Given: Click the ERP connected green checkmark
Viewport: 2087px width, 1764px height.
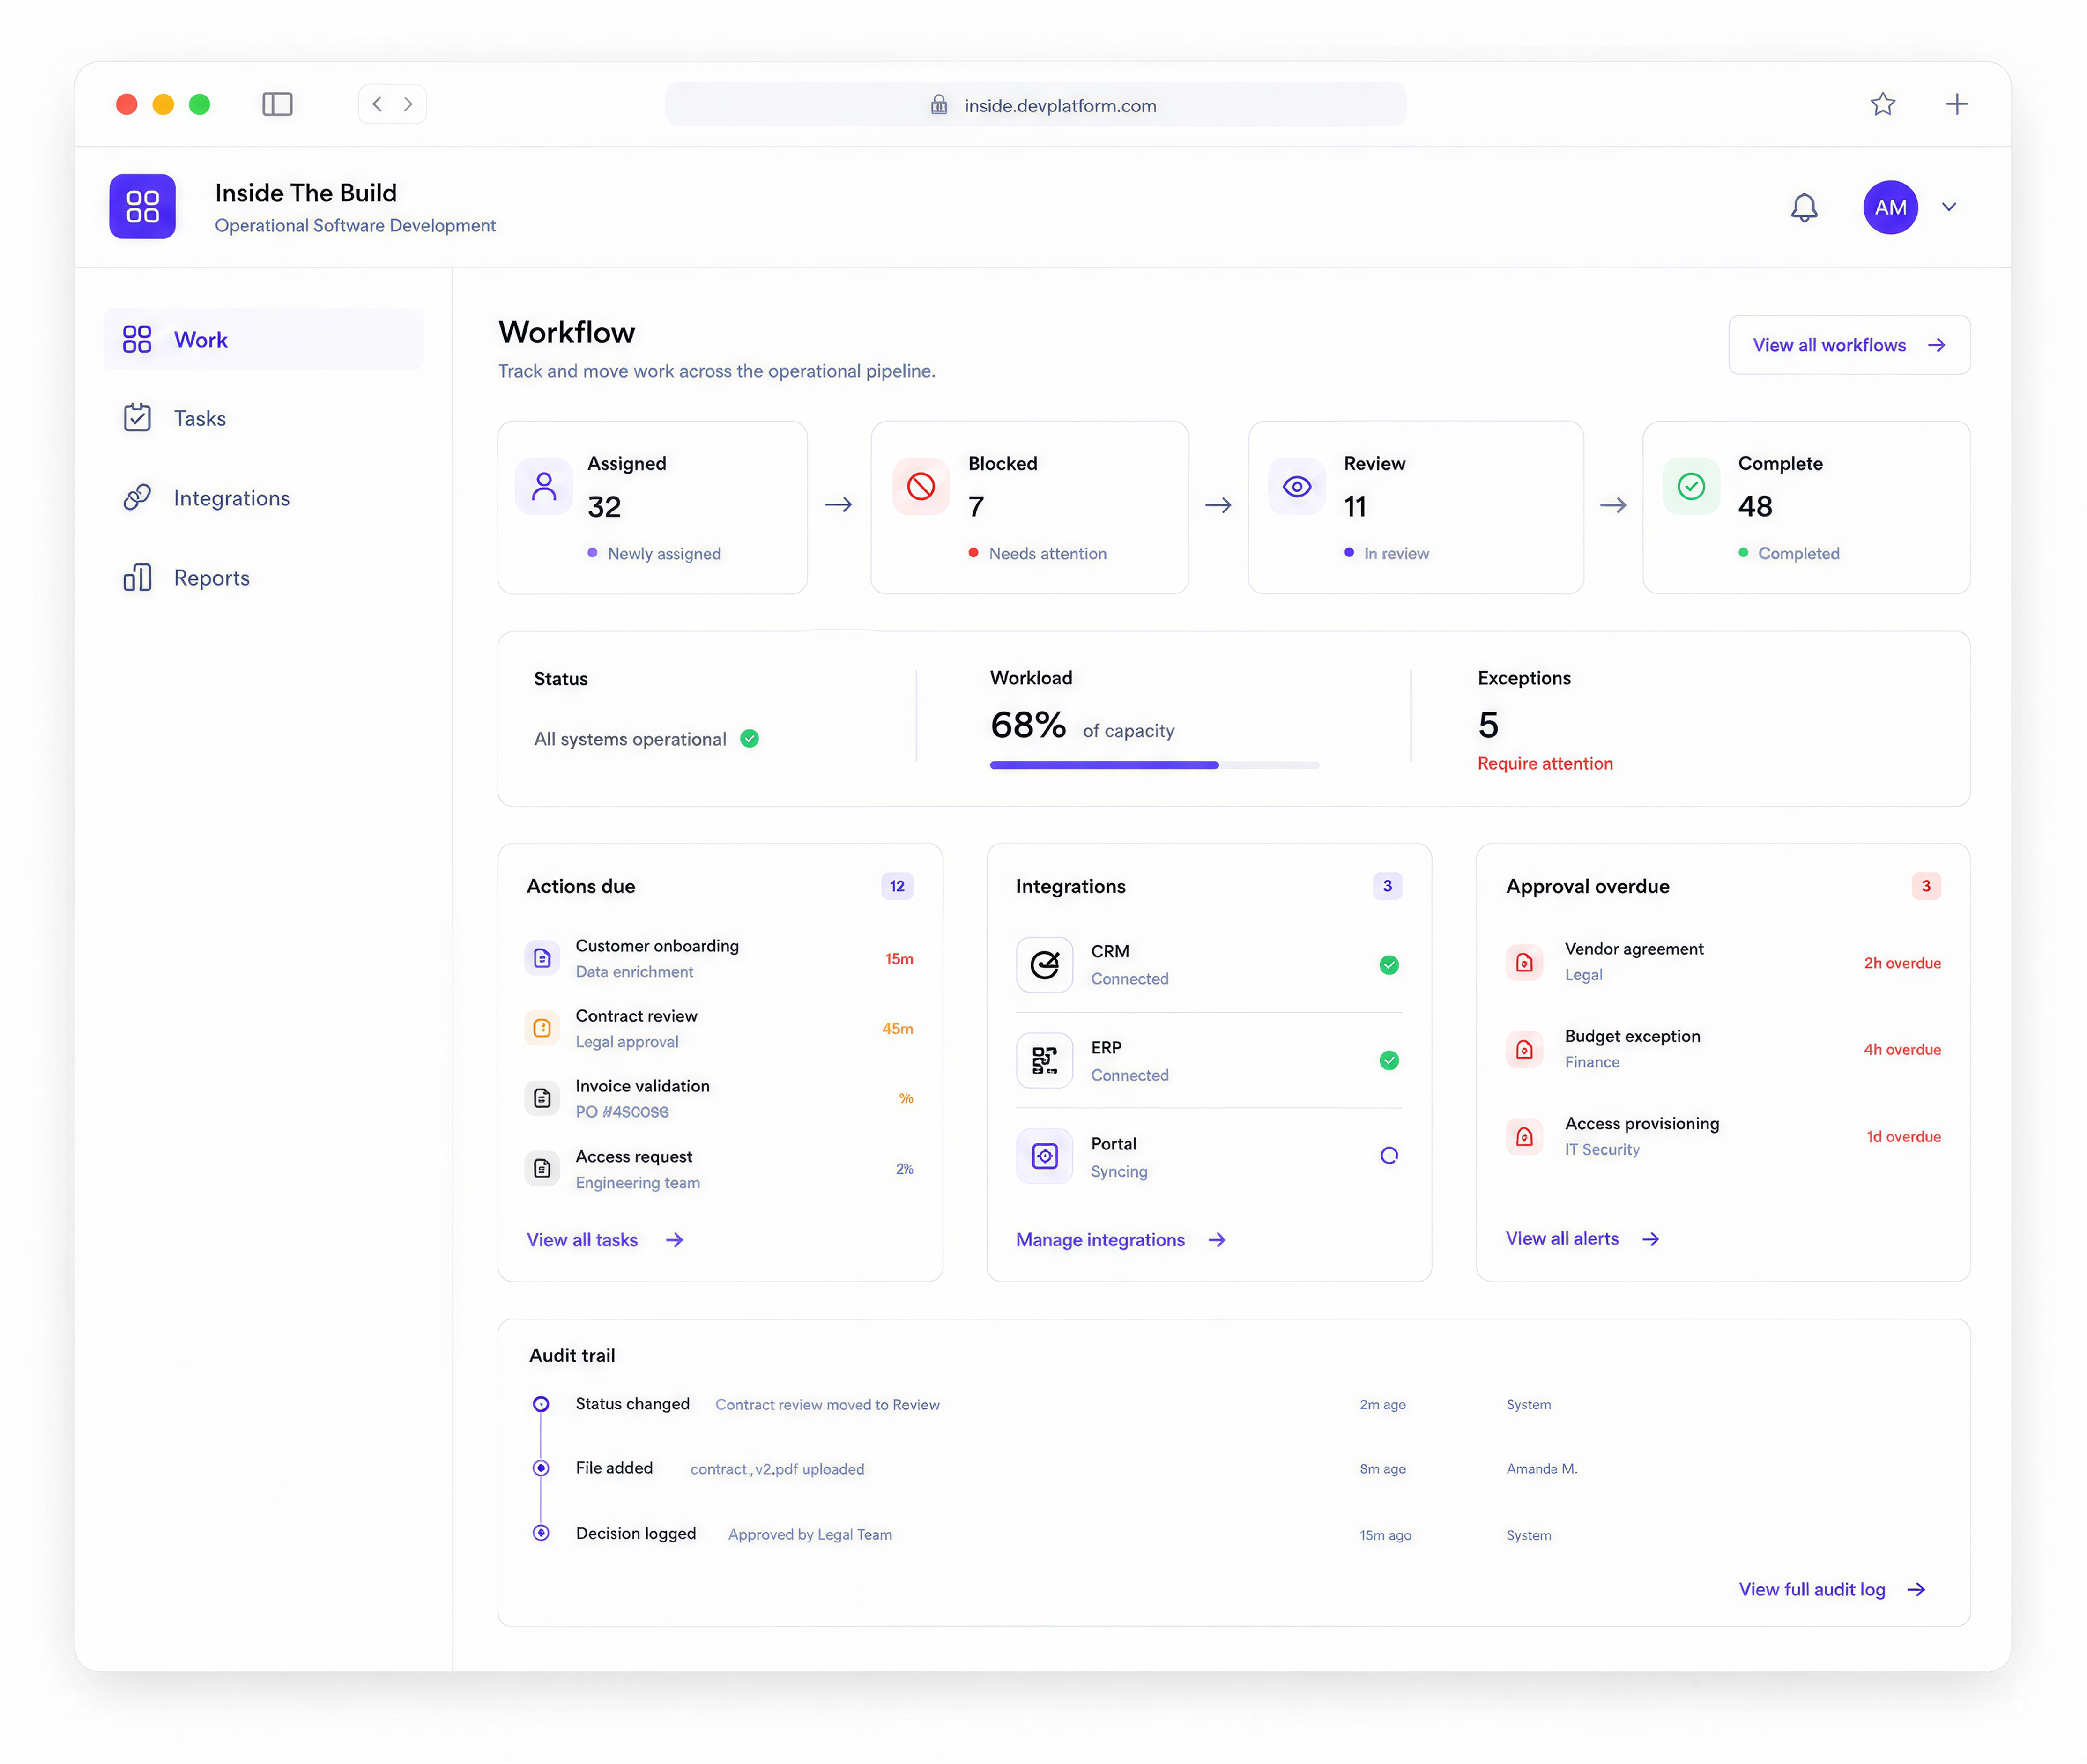Looking at the screenshot, I should coord(1388,1060).
